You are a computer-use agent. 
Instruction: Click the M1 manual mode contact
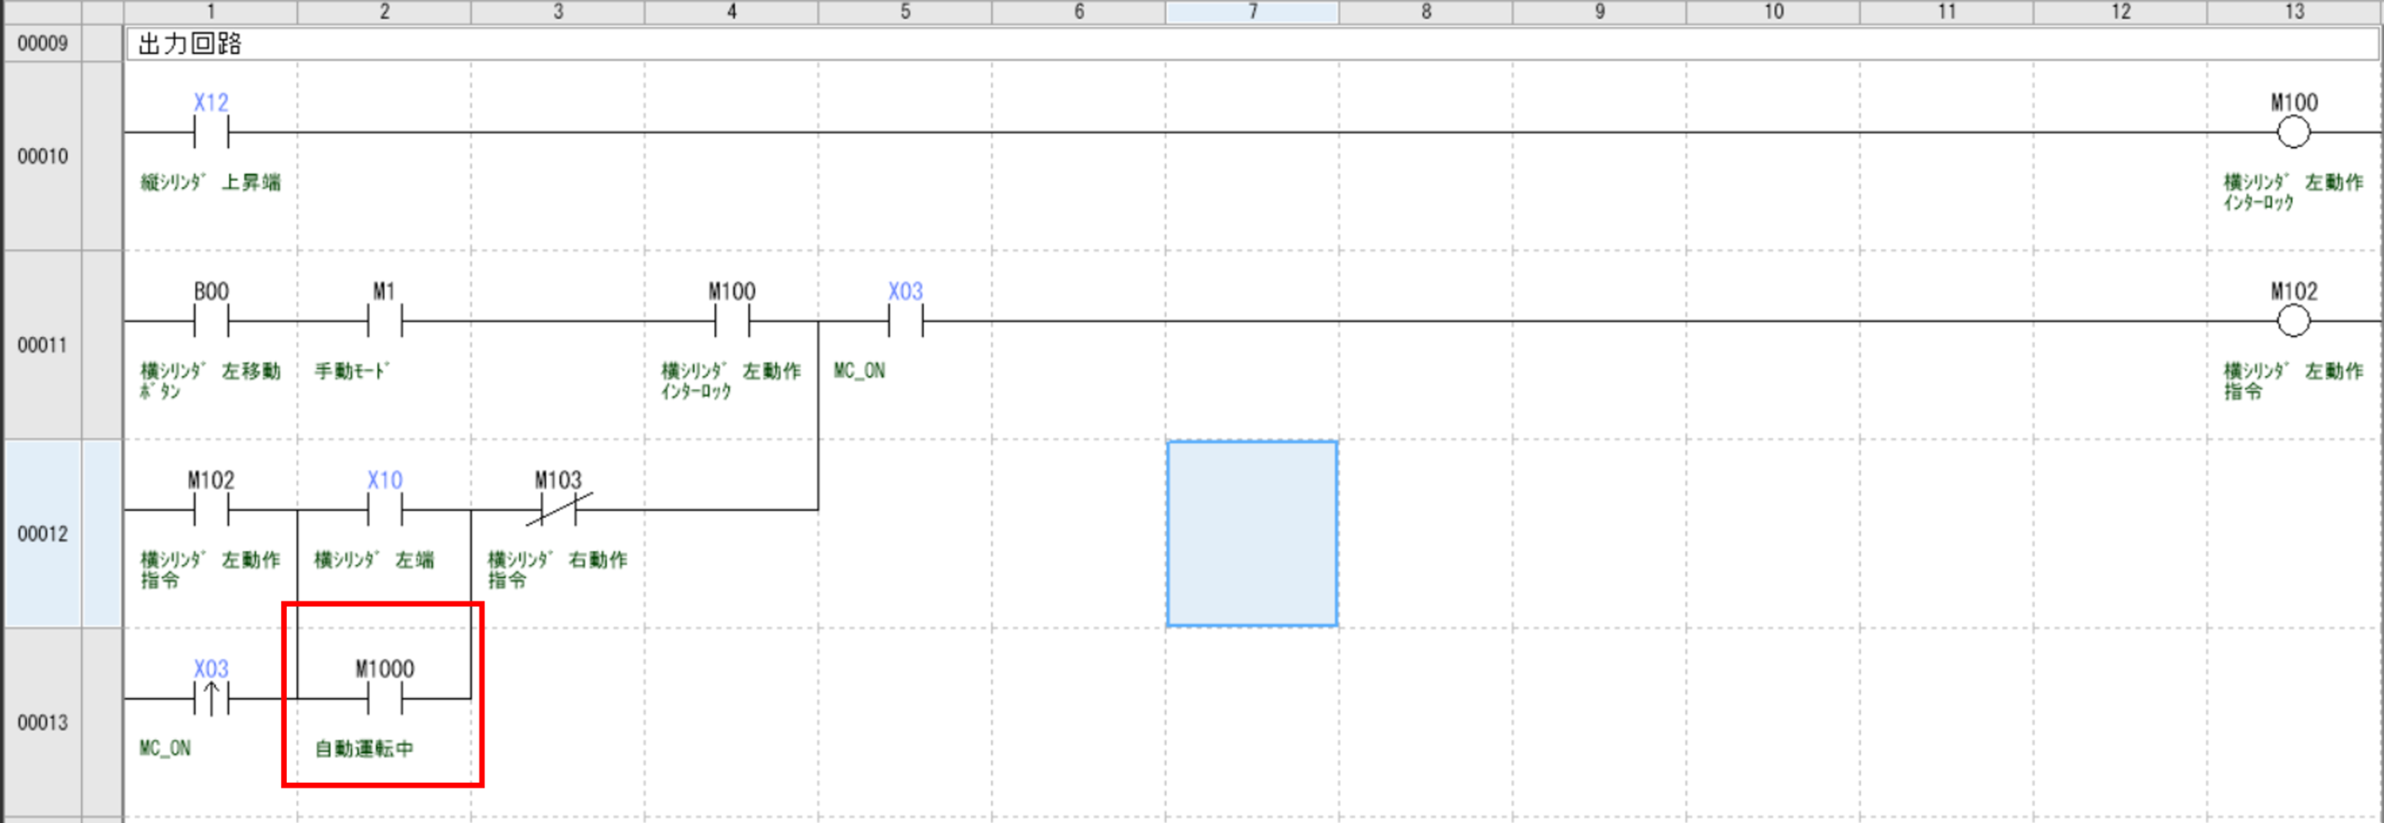click(384, 321)
